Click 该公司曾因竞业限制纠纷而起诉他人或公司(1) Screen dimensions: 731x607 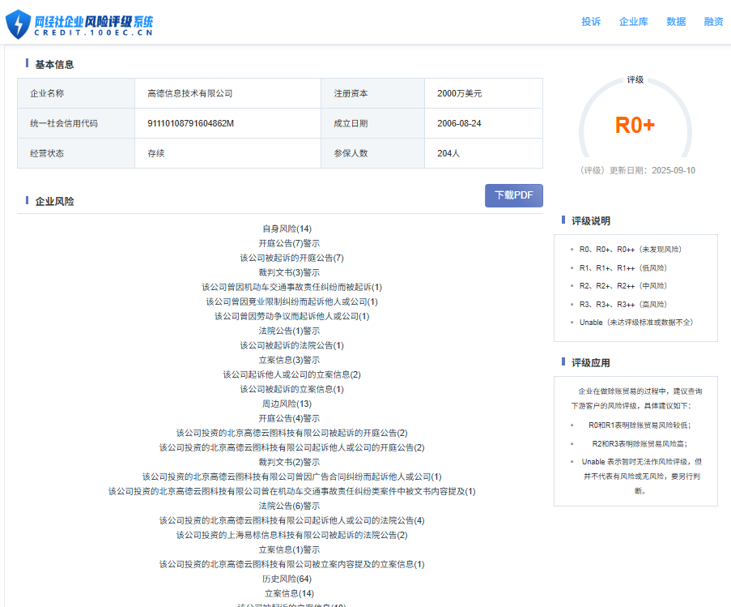point(291,301)
